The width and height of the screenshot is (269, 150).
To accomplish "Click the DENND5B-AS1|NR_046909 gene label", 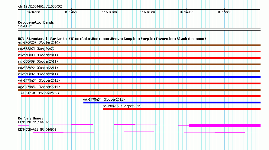I will tap(37, 129).
